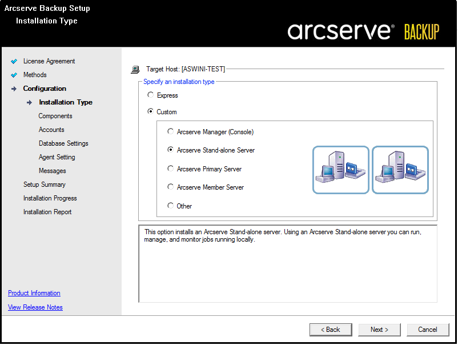Select the Express installation radio button
Viewport: 458px width, 345px height.
(x=151, y=95)
